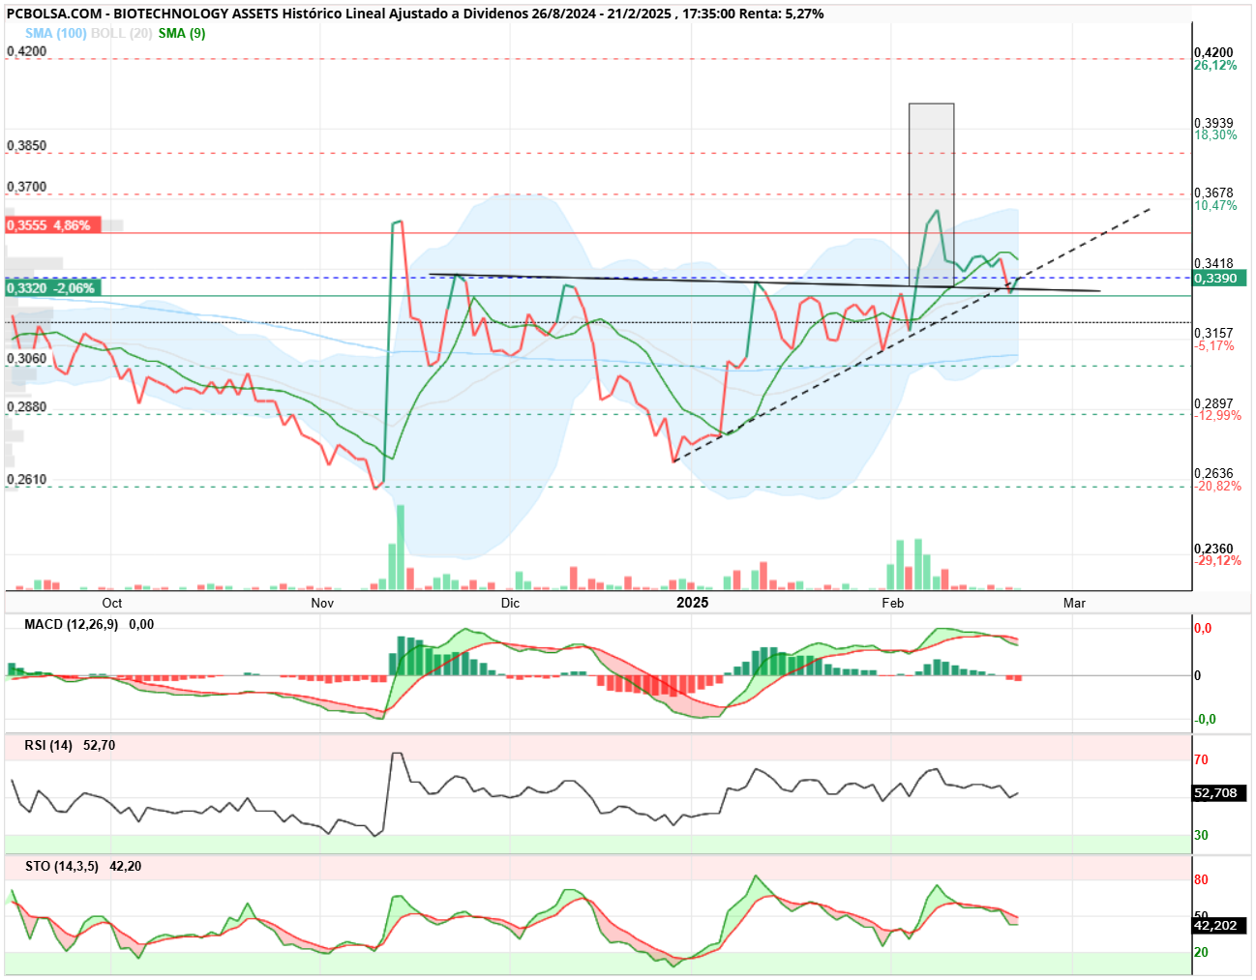The width and height of the screenshot is (1256, 980).
Task: Click the 0,3678 axis value
Action: pyautogui.click(x=1213, y=193)
